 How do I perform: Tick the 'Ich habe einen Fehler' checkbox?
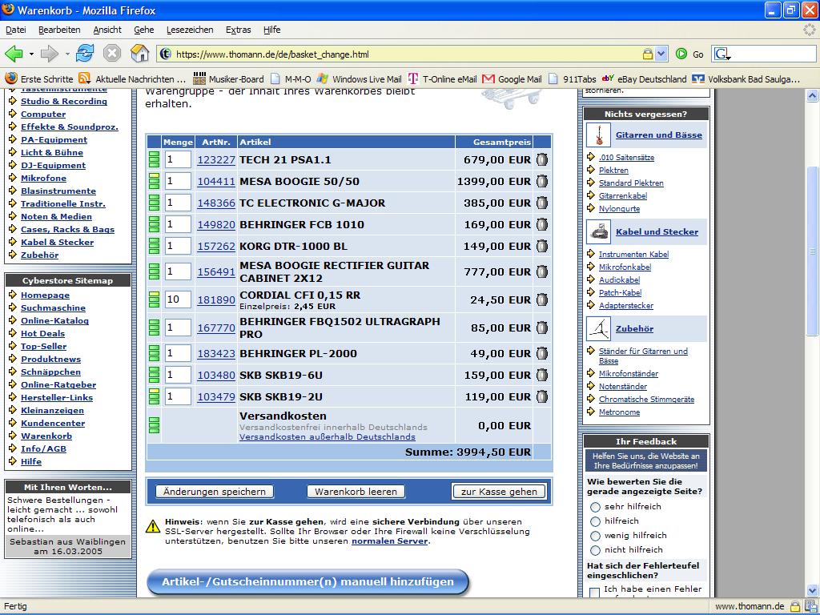click(x=595, y=592)
